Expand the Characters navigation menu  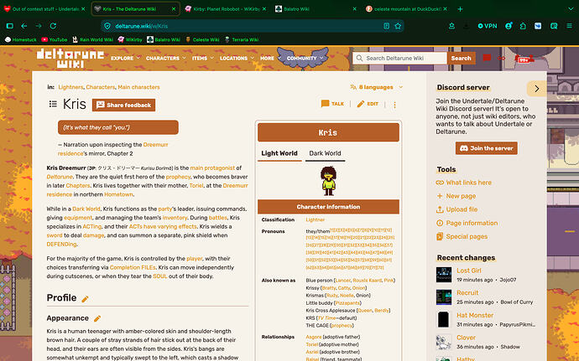tap(166, 59)
